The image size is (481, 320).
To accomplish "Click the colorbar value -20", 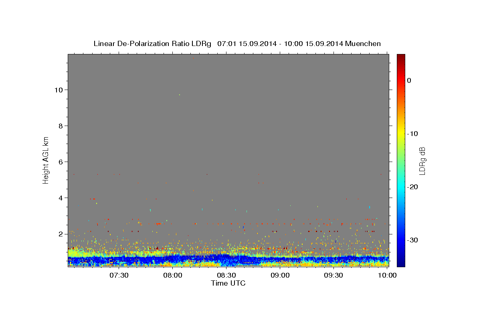I will [x=412, y=187].
